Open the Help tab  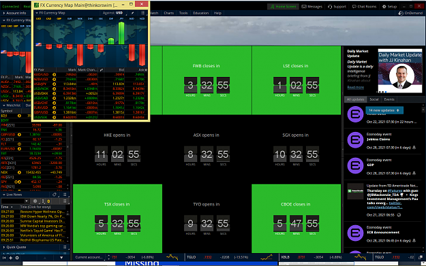pyautogui.click(x=217, y=13)
